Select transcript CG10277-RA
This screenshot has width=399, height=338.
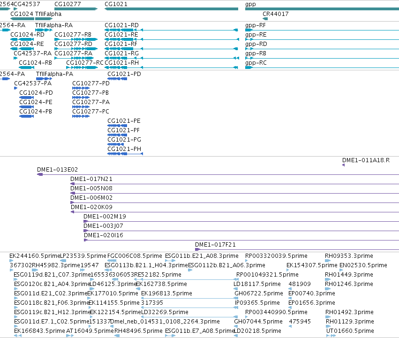tap(73, 53)
